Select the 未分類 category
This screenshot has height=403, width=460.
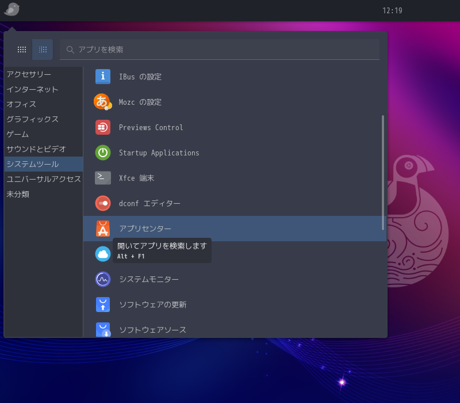44,194
